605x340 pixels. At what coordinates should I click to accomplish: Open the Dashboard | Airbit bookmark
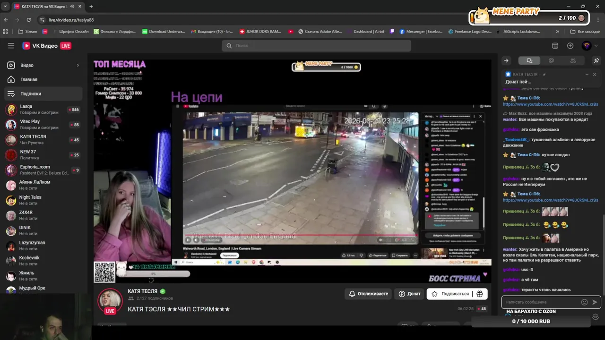point(365,32)
